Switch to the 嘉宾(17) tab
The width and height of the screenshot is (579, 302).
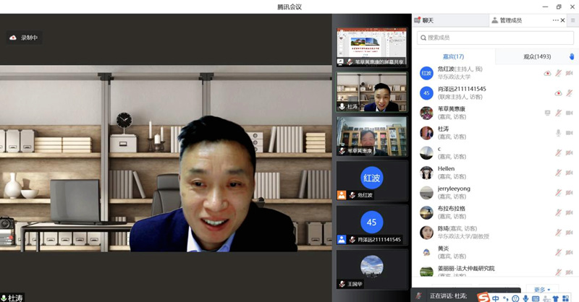pos(453,56)
